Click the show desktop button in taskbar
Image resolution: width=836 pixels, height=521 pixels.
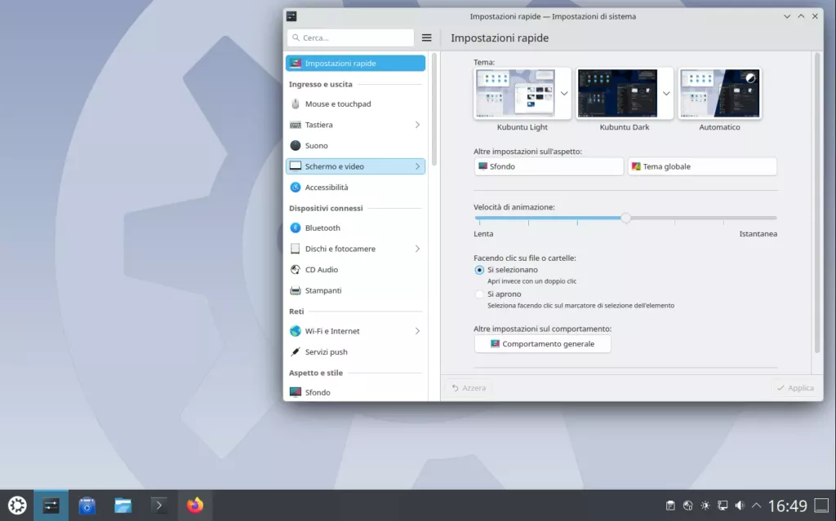click(821, 506)
